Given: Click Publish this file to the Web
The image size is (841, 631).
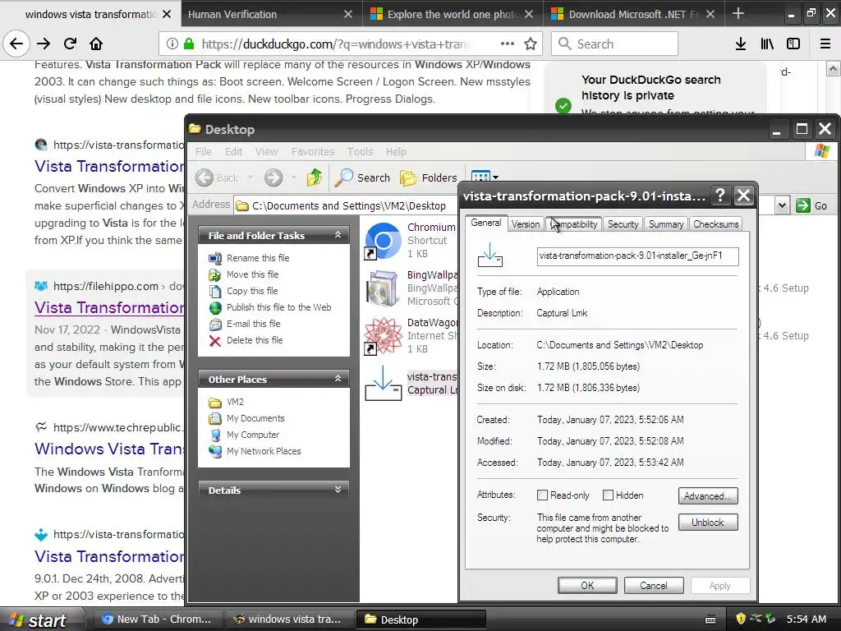Looking at the screenshot, I should (278, 307).
